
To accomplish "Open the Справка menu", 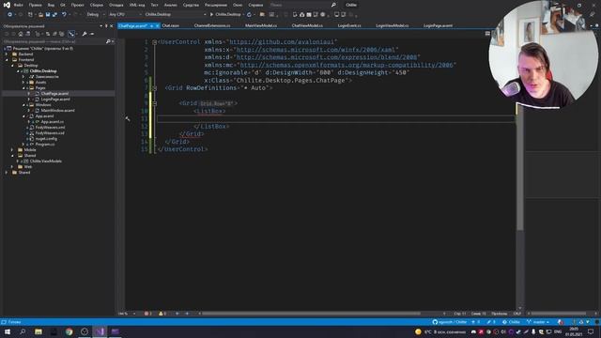I will (x=255, y=5).
